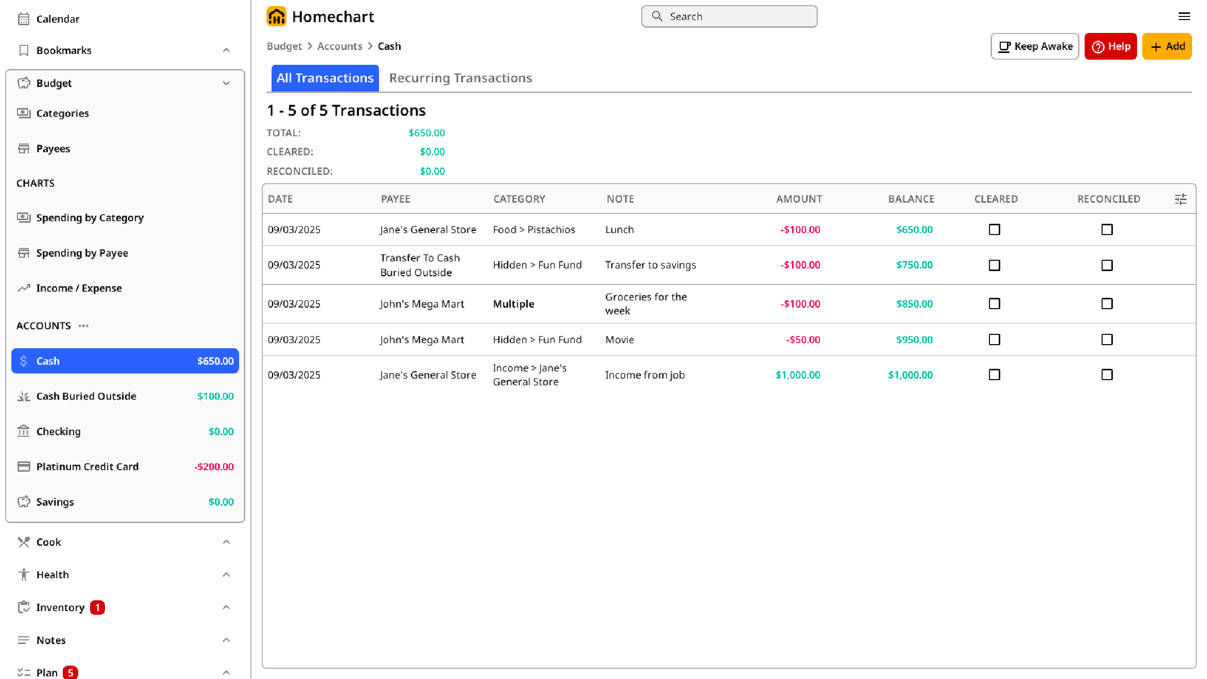This screenshot has width=1207, height=679.
Task: Click the Savings piggy bank icon
Action: pos(24,502)
